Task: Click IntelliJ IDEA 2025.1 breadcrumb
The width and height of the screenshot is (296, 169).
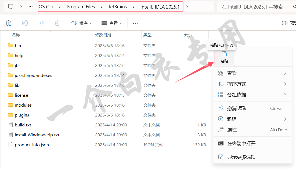Action: click(160, 7)
